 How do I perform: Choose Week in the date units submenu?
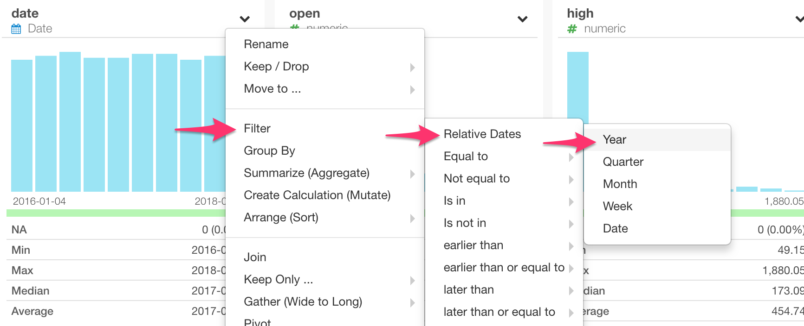point(617,206)
